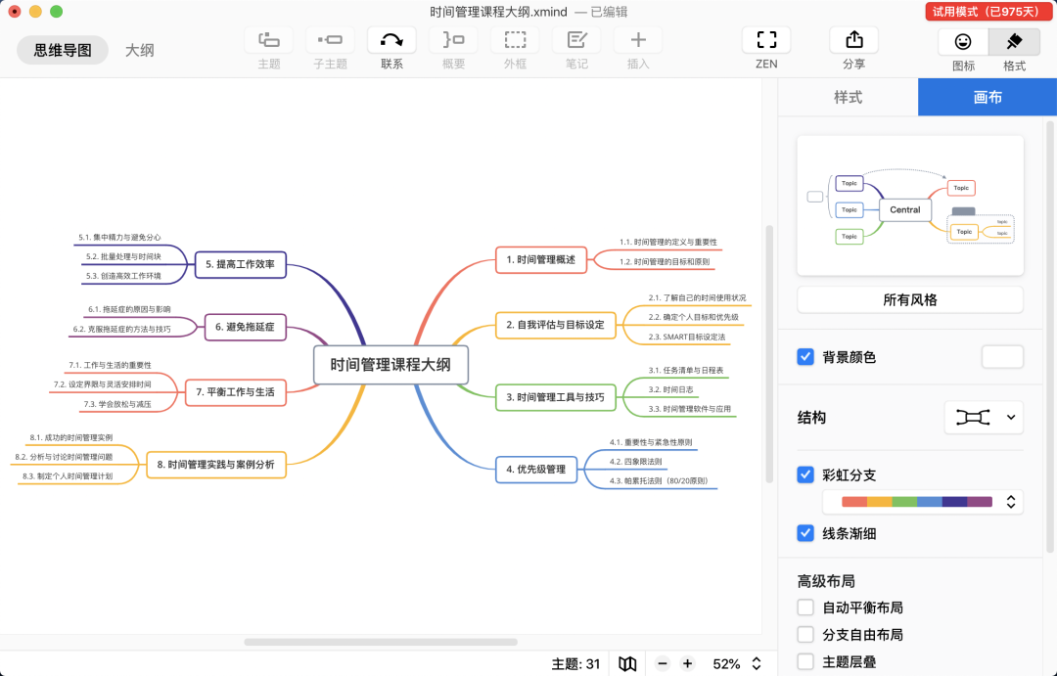
Task: Toggle the 背景颜色 checkbox
Action: click(x=805, y=356)
